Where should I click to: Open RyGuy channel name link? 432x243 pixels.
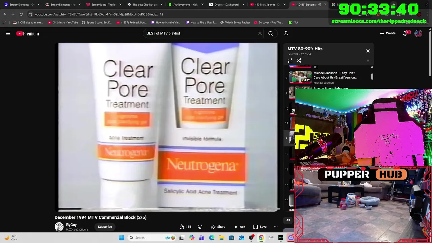[x=71, y=225]
